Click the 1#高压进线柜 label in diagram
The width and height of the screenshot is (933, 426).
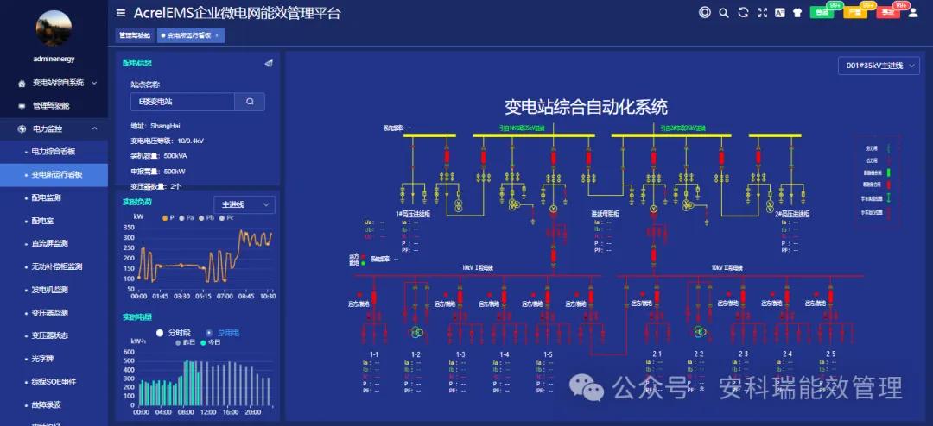[415, 213]
